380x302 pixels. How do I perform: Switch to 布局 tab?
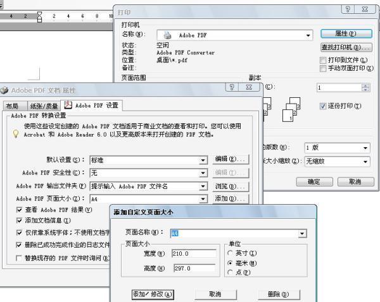15,106
